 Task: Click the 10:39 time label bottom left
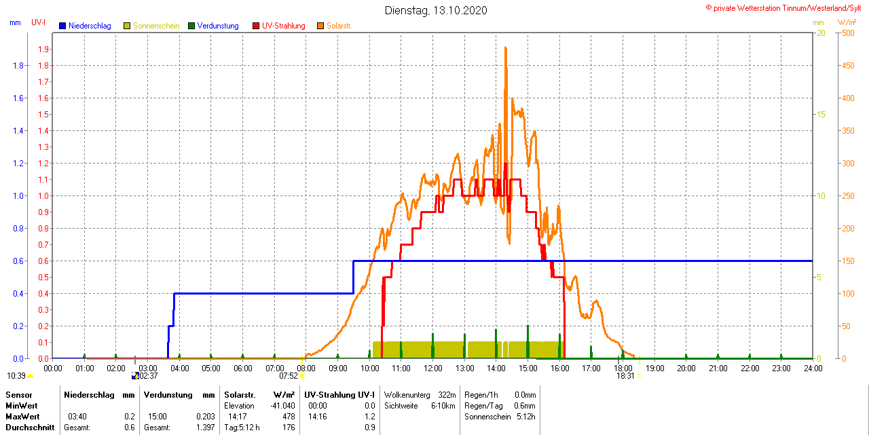tap(16, 375)
